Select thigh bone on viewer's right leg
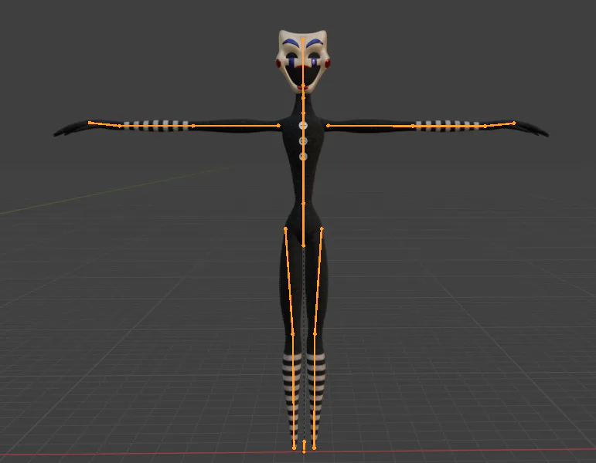The height and width of the screenshot is (463, 596). [x=318, y=281]
